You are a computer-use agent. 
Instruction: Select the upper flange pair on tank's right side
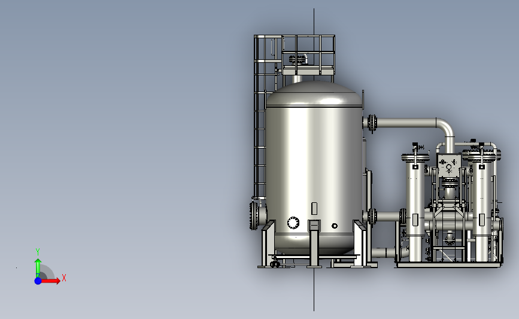(372, 124)
